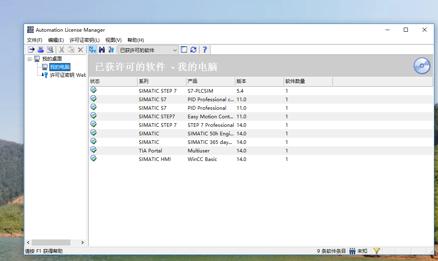Click the column layout icon beside the dropdown
This screenshot has height=261, width=438.
pyautogui.click(x=184, y=50)
